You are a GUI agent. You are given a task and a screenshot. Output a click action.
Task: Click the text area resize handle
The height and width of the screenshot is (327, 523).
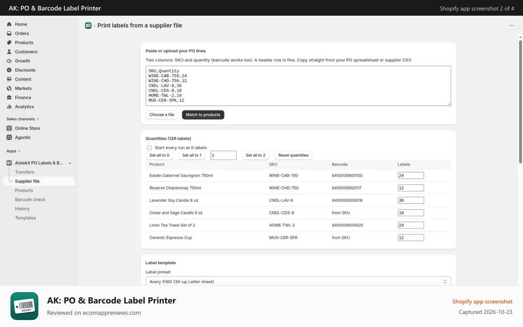[x=449, y=104]
